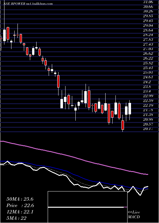Click the 30.66 price axis label
159x223 pixels.
coord(148,7)
